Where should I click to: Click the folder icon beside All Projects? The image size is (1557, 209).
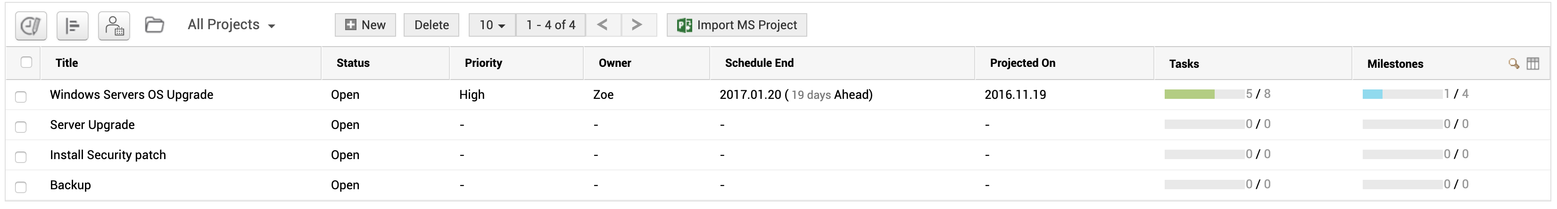[154, 25]
